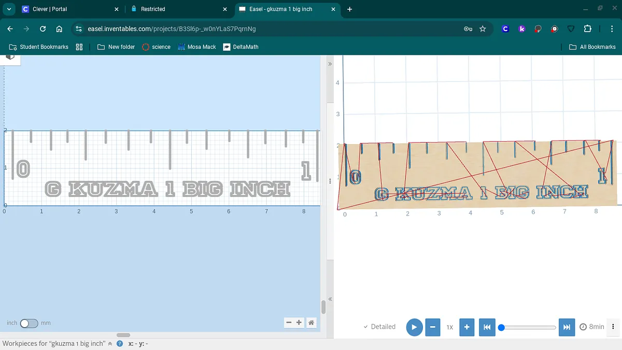This screenshot has height=350, width=622.
Task: Zoom in on the design canvas
Action: coord(299,323)
